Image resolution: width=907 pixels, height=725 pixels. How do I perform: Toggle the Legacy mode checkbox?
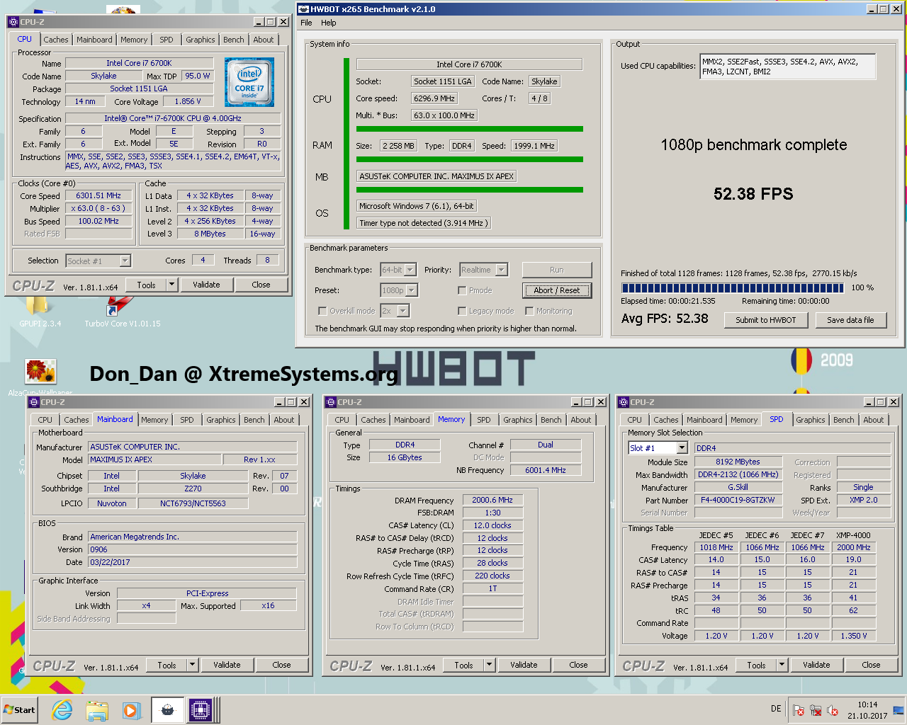coord(462,311)
